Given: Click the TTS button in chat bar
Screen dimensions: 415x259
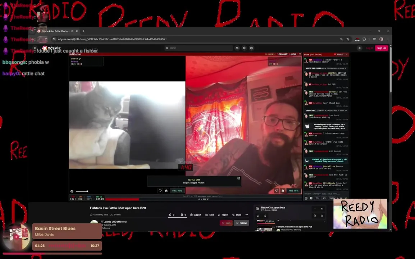Looking at the screenshot, I should (317, 198).
